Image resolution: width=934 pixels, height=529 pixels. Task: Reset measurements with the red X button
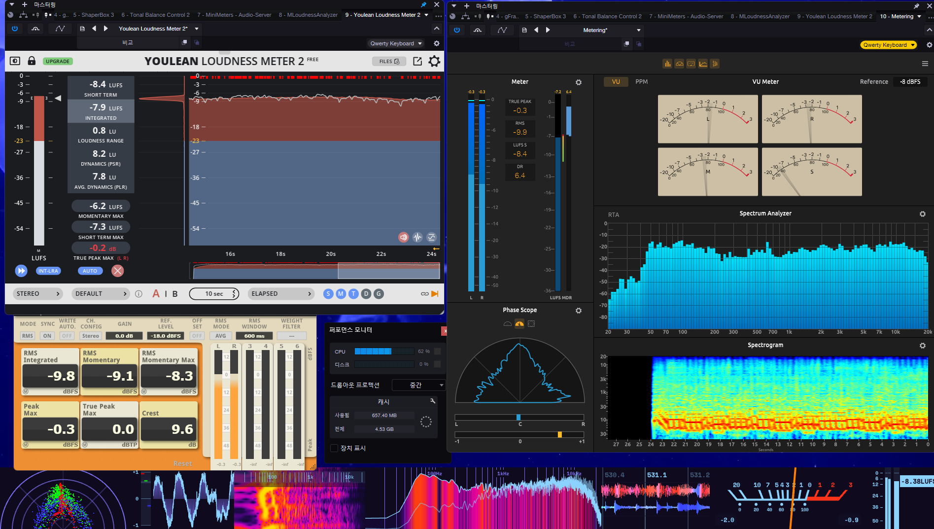coord(117,271)
